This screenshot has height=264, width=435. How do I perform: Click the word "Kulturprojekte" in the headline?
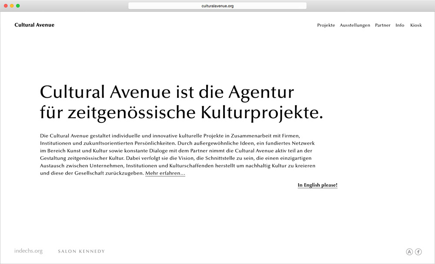261,113
